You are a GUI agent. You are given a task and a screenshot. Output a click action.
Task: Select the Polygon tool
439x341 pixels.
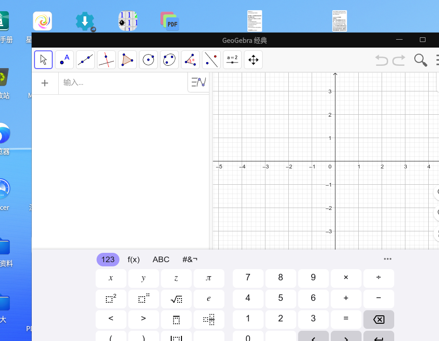point(127,60)
